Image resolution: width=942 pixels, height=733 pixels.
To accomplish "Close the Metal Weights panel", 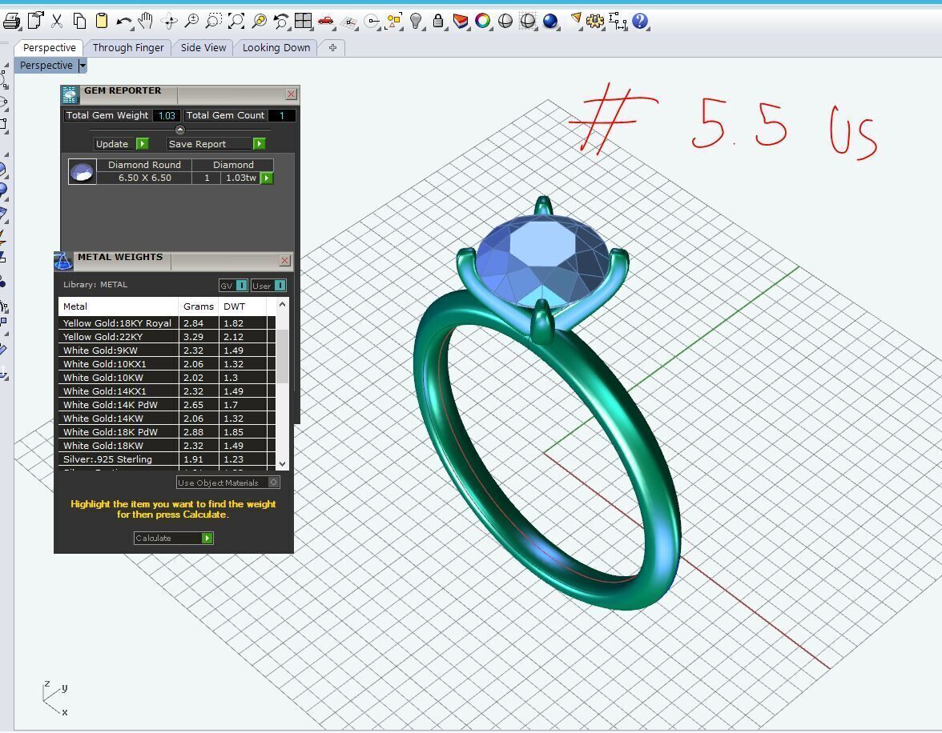I will (285, 261).
